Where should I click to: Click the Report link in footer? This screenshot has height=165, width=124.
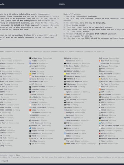(5, 161)
